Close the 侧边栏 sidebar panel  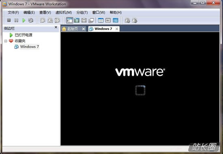56,27
